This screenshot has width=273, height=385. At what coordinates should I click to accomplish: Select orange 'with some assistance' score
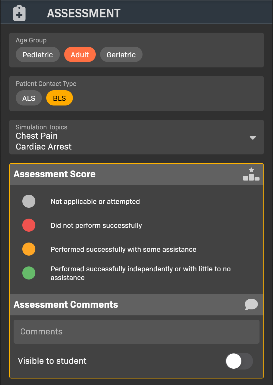point(29,249)
